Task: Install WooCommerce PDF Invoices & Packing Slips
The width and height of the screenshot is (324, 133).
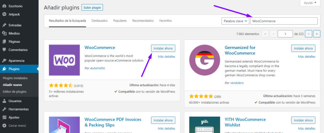Action: (163, 120)
